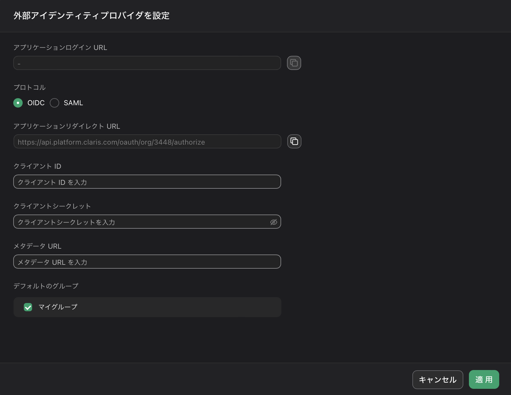Click the 適用 button

tap(484, 379)
